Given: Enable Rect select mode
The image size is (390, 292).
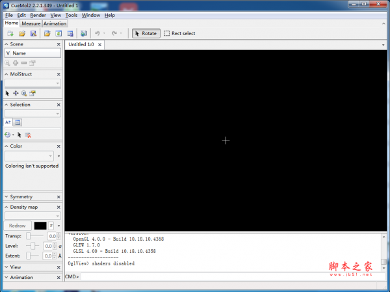Looking at the screenshot, I should click(179, 33).
